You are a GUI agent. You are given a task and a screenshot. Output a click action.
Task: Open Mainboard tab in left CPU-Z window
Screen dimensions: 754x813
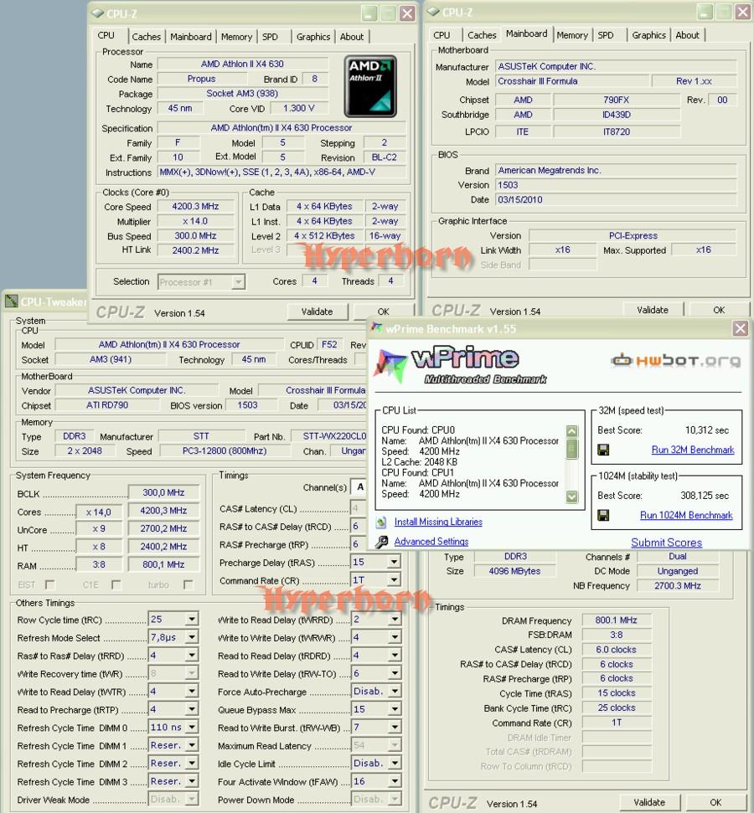pyautogui.click(x=191, y=37)
